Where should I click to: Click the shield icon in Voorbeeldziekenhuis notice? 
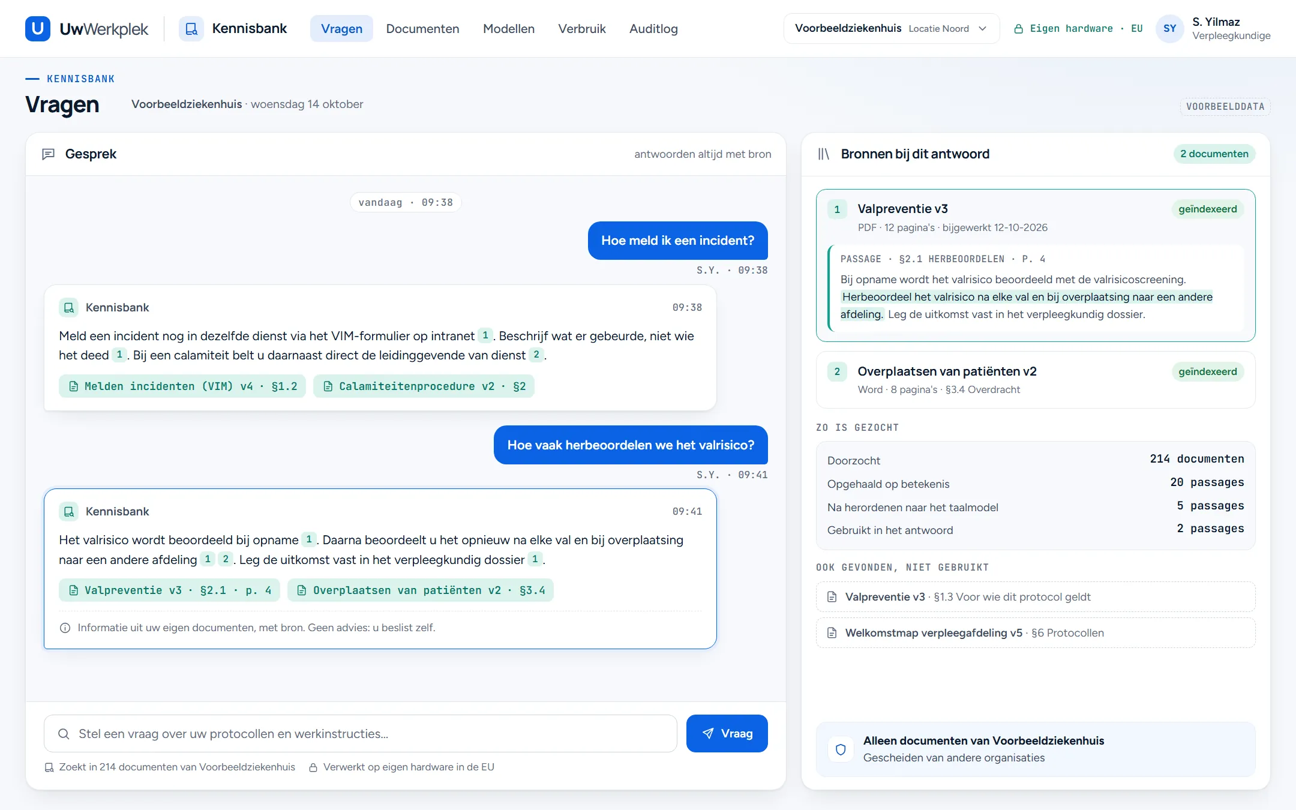point(841,749)
